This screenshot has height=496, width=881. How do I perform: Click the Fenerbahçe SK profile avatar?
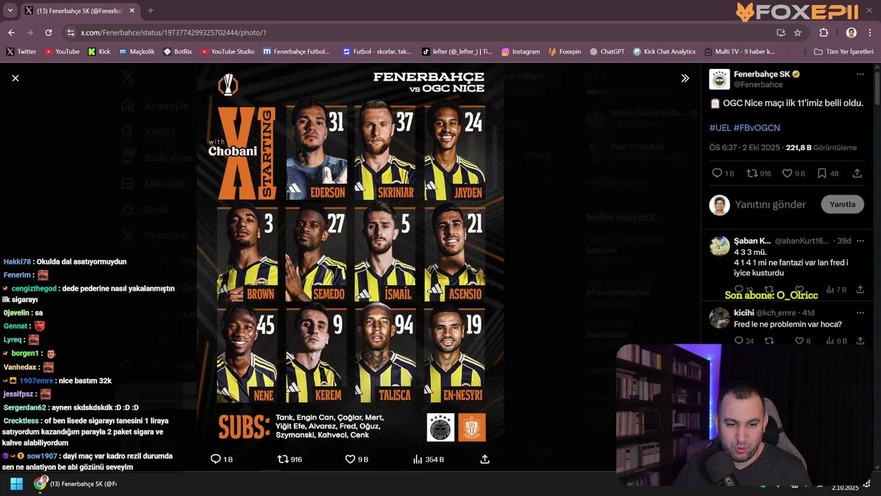(719, 79)
